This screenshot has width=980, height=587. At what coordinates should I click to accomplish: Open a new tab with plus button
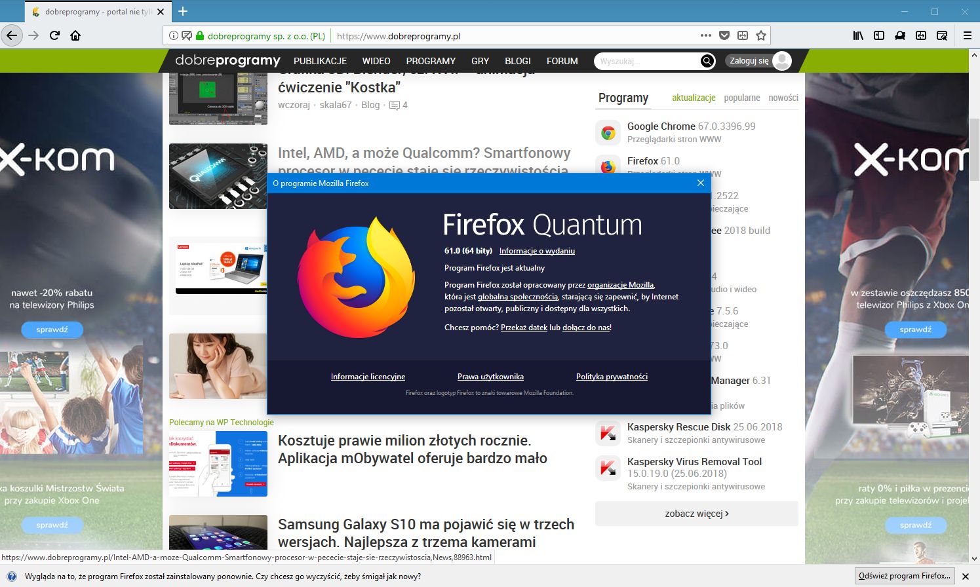click(x=183, y=11)
